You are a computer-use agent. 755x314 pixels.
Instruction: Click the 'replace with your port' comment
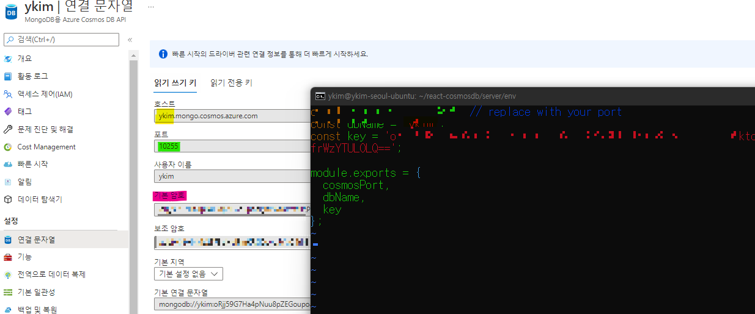point(546,112)
